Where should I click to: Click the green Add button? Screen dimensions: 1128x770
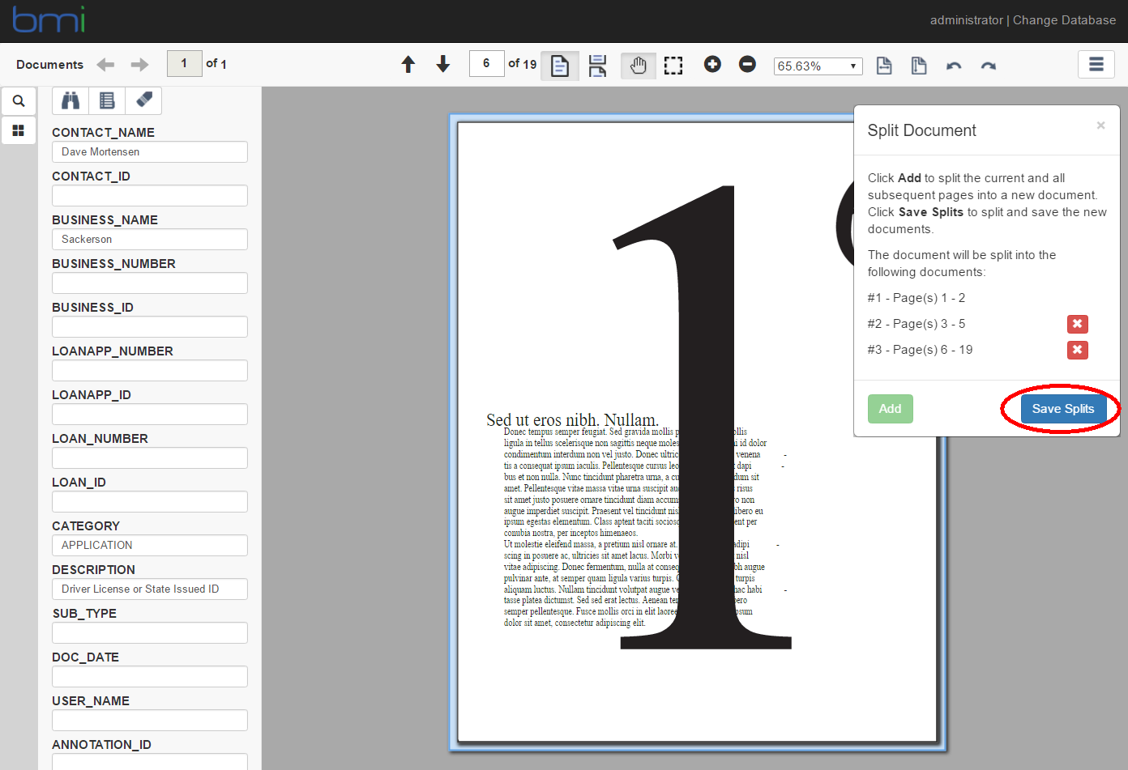[890, 409]
